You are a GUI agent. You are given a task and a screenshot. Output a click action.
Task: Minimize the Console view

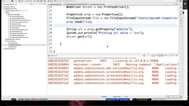pos(174,56)
